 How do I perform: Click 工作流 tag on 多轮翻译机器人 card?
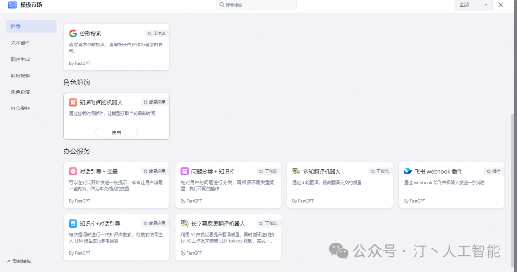[x=380, y=171]
